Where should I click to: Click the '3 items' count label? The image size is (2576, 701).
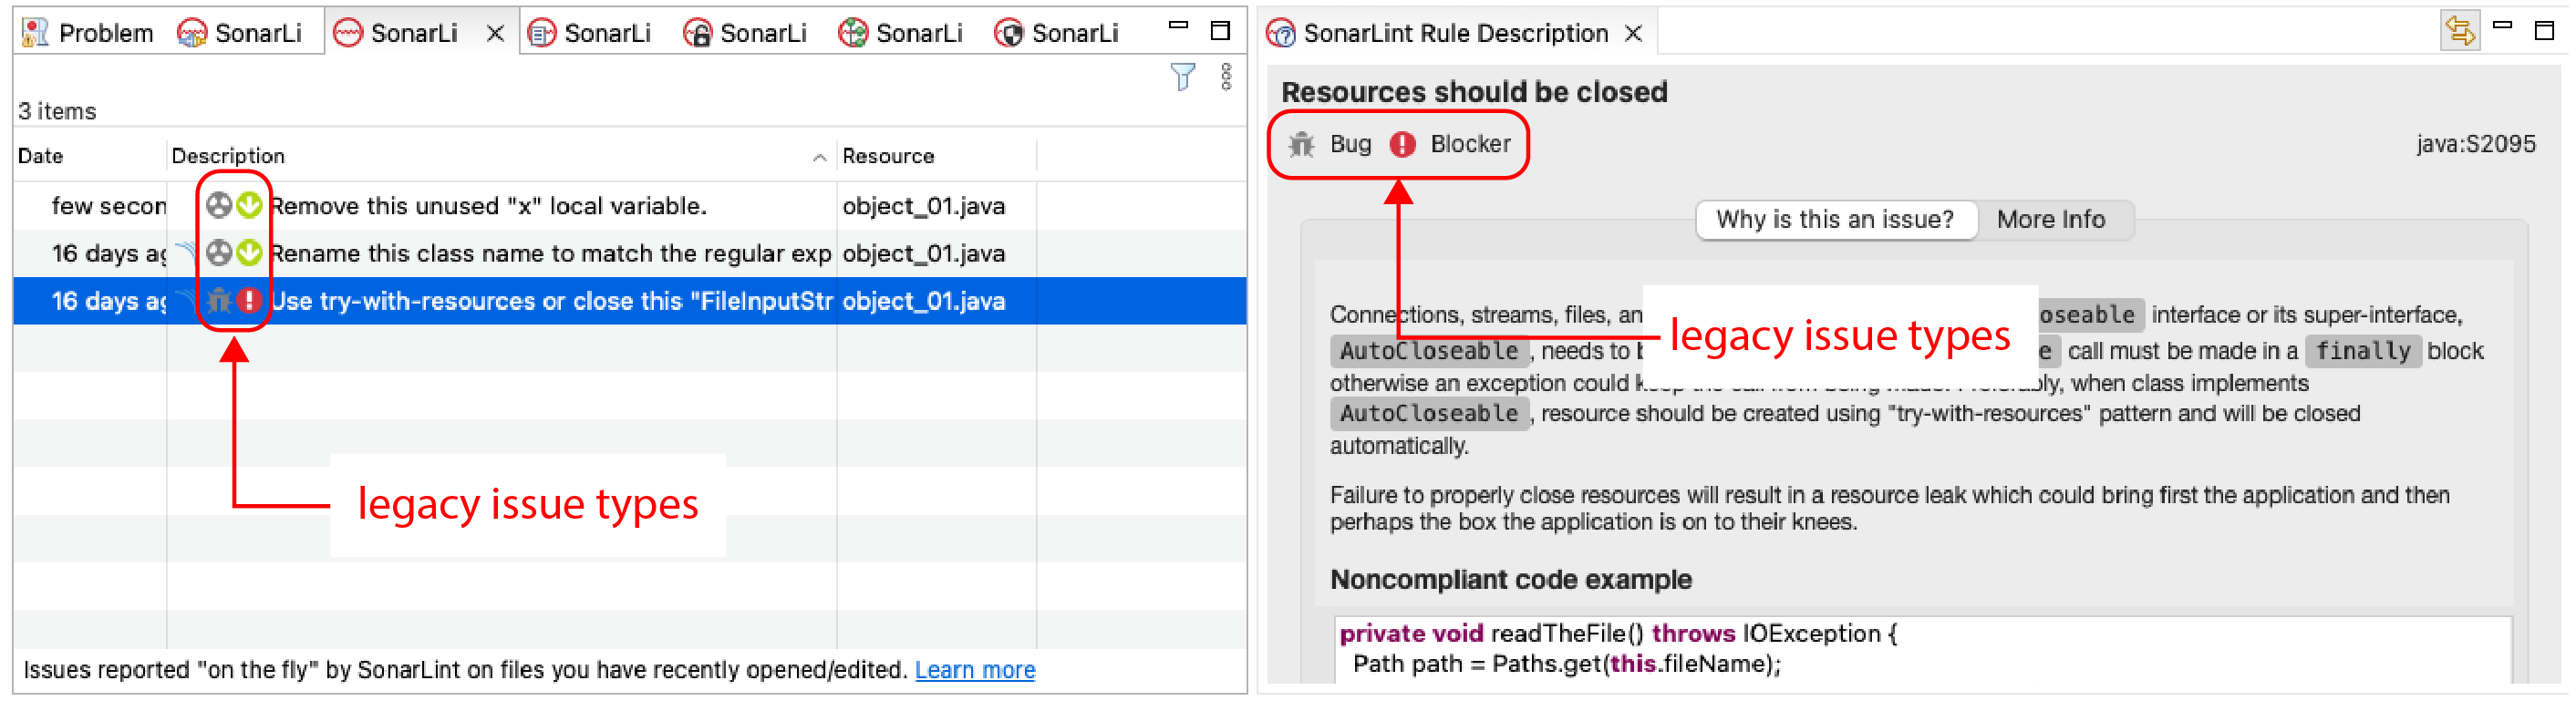[x=57, y=111]
